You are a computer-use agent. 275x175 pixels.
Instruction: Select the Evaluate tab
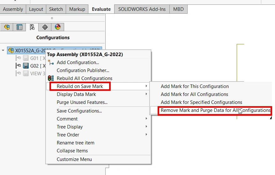coord(101,9)
